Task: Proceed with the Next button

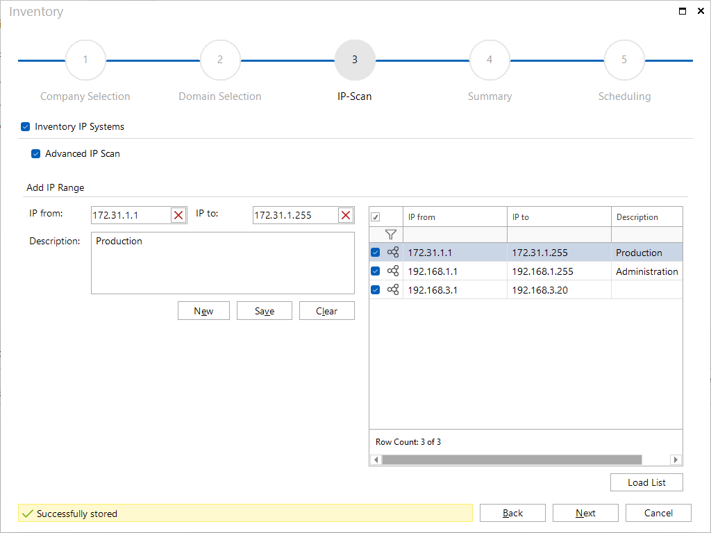Action: pyautogui.click(x=585, y=513)
